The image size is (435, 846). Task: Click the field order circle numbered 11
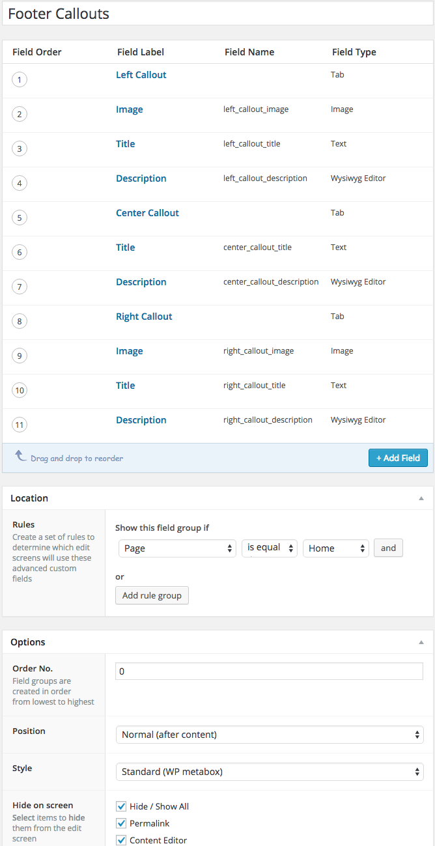point(20,425)
